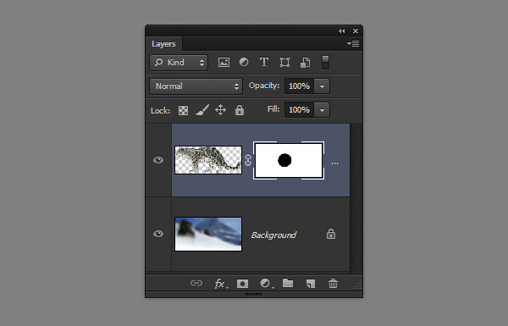Filter for type layers icon
This screenshot has width=508, height=326.
[x=263, y=62]
